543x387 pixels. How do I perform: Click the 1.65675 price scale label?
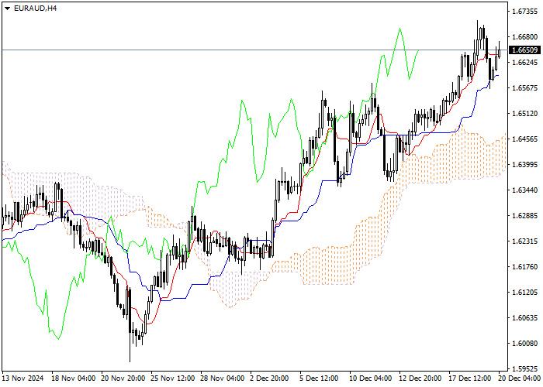[x=525, y=88]
